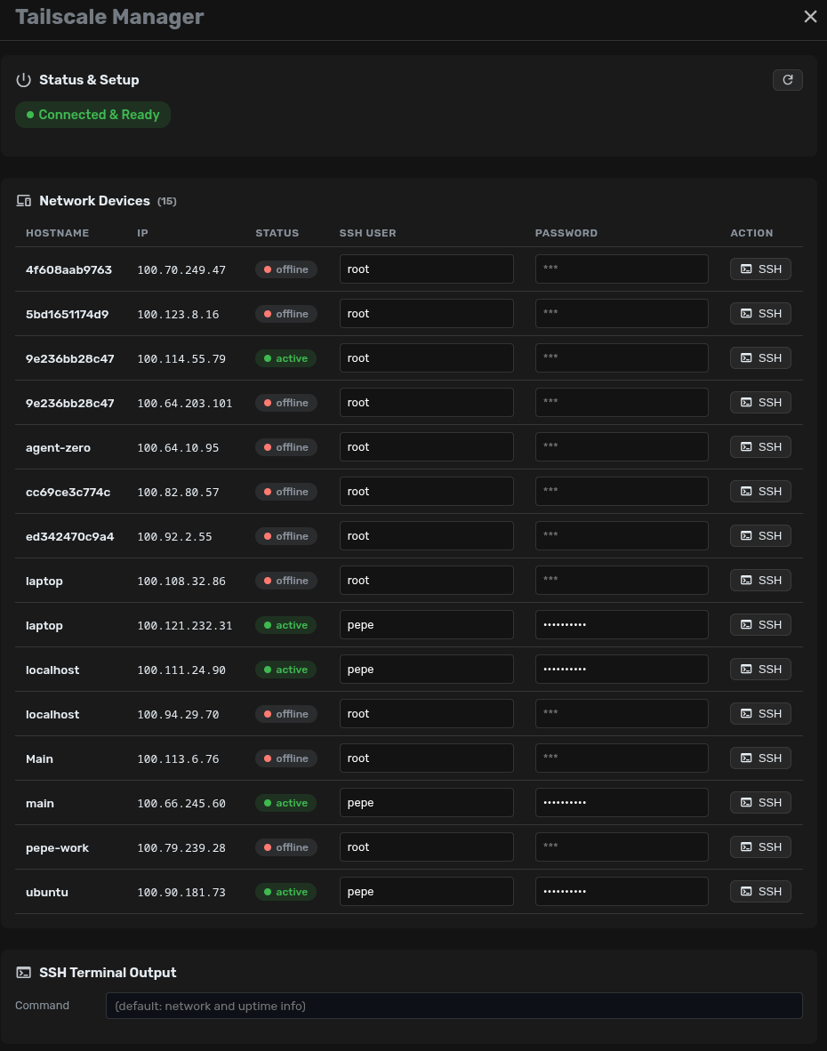Click IP address 100.90.181.73
827x1051 pixels.
181,892
